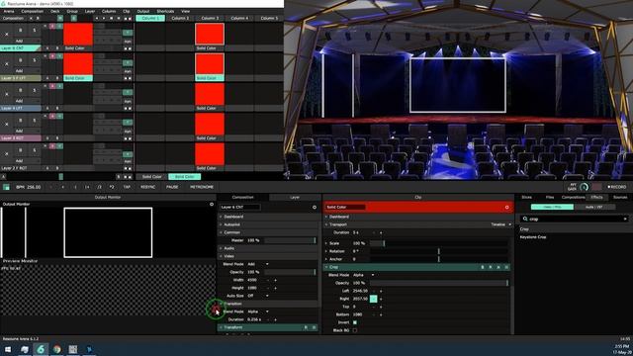Trigger Column 1
The image size is (633, 356).
tap(150, 18)
